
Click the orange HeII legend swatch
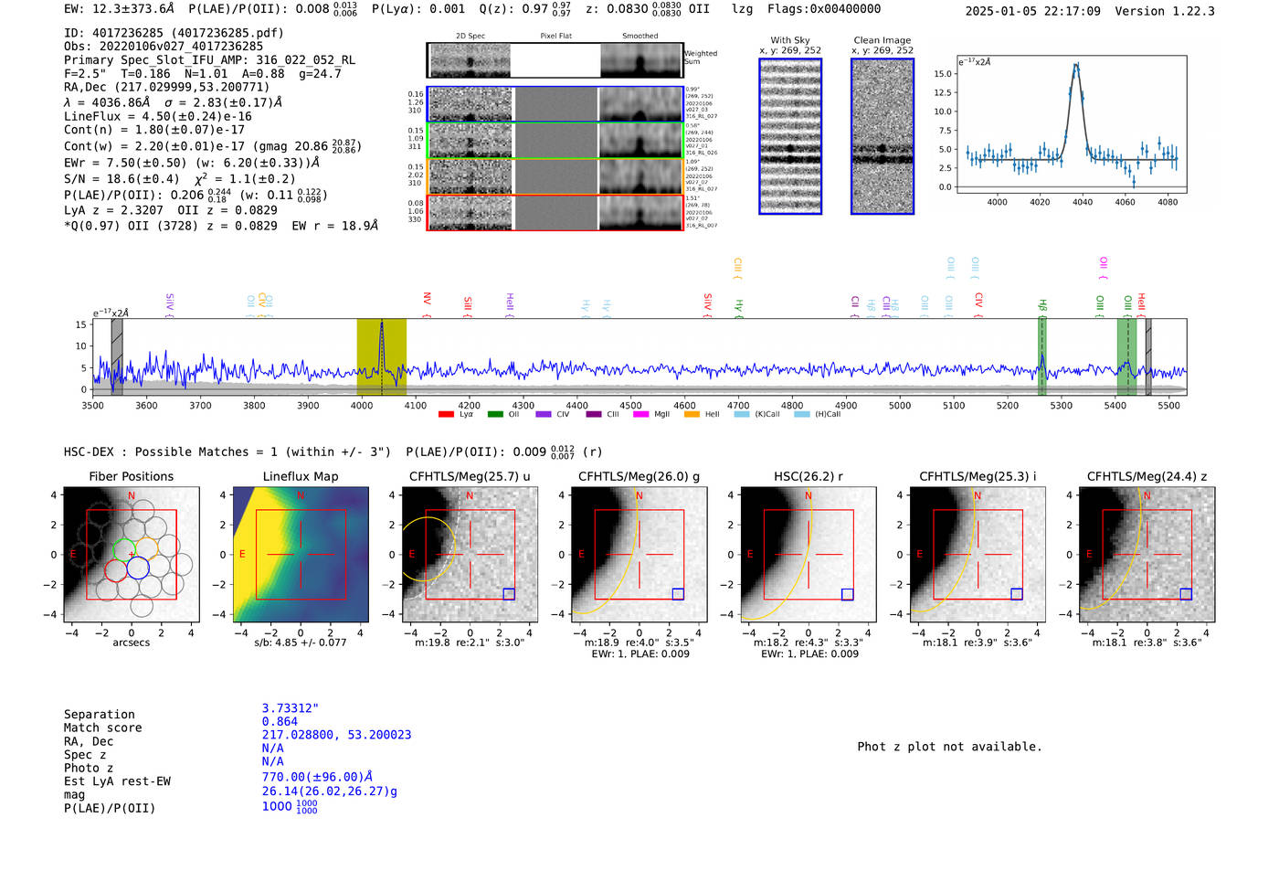pyautogui.click(x=692, y=414)
